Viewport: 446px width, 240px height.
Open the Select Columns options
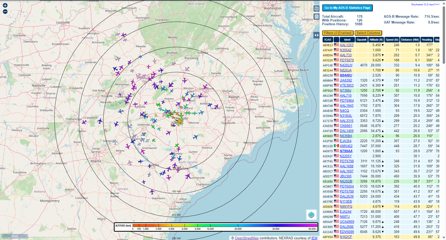368,33
